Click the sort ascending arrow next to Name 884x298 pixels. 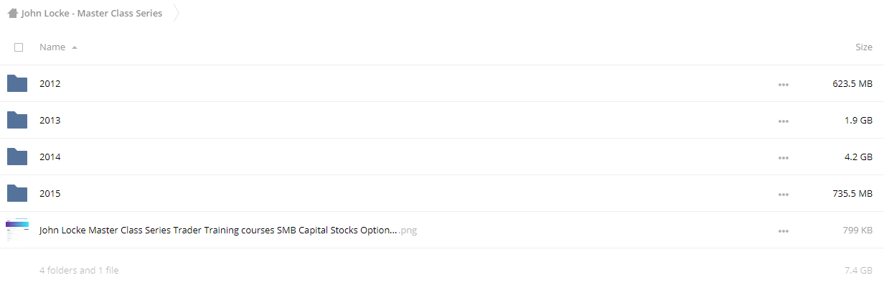click(75, 47)
